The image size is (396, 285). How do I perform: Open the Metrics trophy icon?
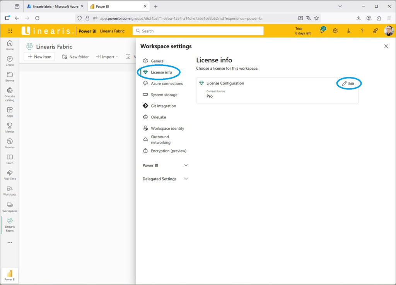10,128
